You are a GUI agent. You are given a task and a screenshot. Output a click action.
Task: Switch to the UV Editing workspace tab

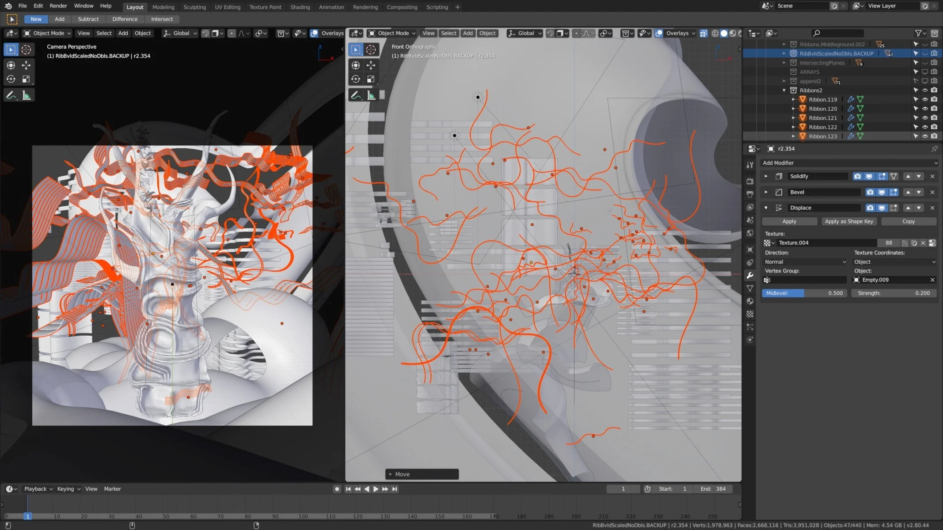pyautogui.click(x=228, y=7)
